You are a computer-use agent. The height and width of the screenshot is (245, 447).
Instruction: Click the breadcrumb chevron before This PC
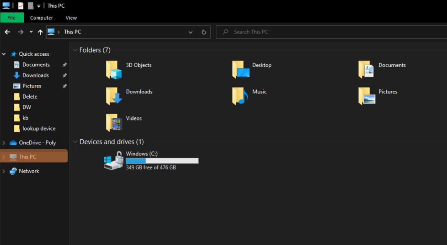tap(59, 32)
